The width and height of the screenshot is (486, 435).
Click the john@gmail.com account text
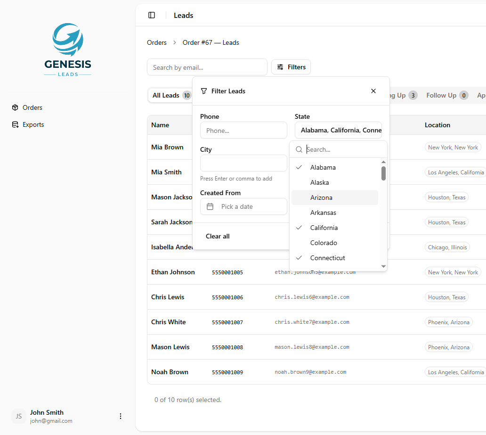coord(51,421)
